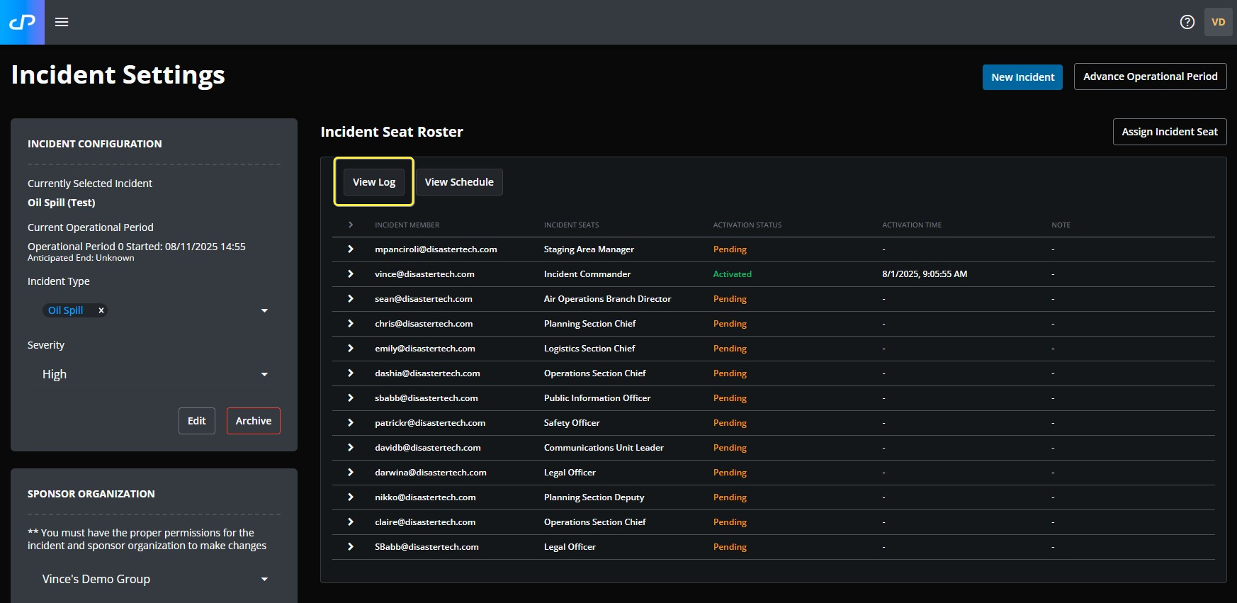Click dashia's Operations Section Chief seat
The image size is (1237, 603).
pos(595,373)
